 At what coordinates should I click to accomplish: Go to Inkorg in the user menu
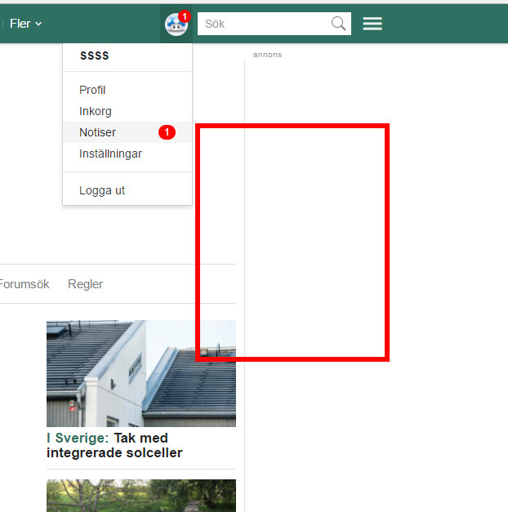[x=96, y=111]
